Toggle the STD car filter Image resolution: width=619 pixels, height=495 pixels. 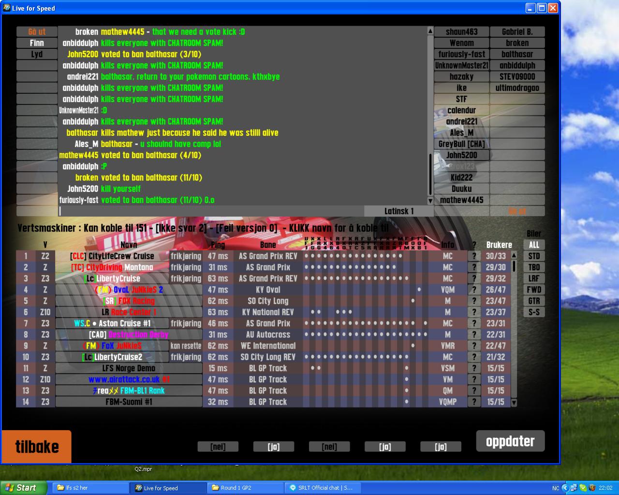(x=534, y=256)
